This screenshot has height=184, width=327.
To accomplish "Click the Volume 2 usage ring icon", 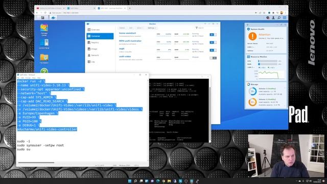I will coord(252,102).
